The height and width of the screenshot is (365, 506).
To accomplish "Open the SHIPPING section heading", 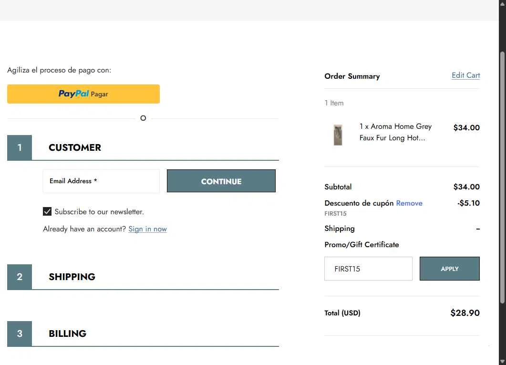I will (x=72, y=277).
